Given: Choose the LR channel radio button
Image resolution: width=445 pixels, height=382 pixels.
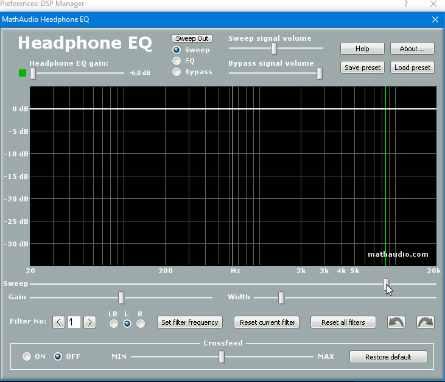Looking at the screenshot, I should (x=114, y=324).
